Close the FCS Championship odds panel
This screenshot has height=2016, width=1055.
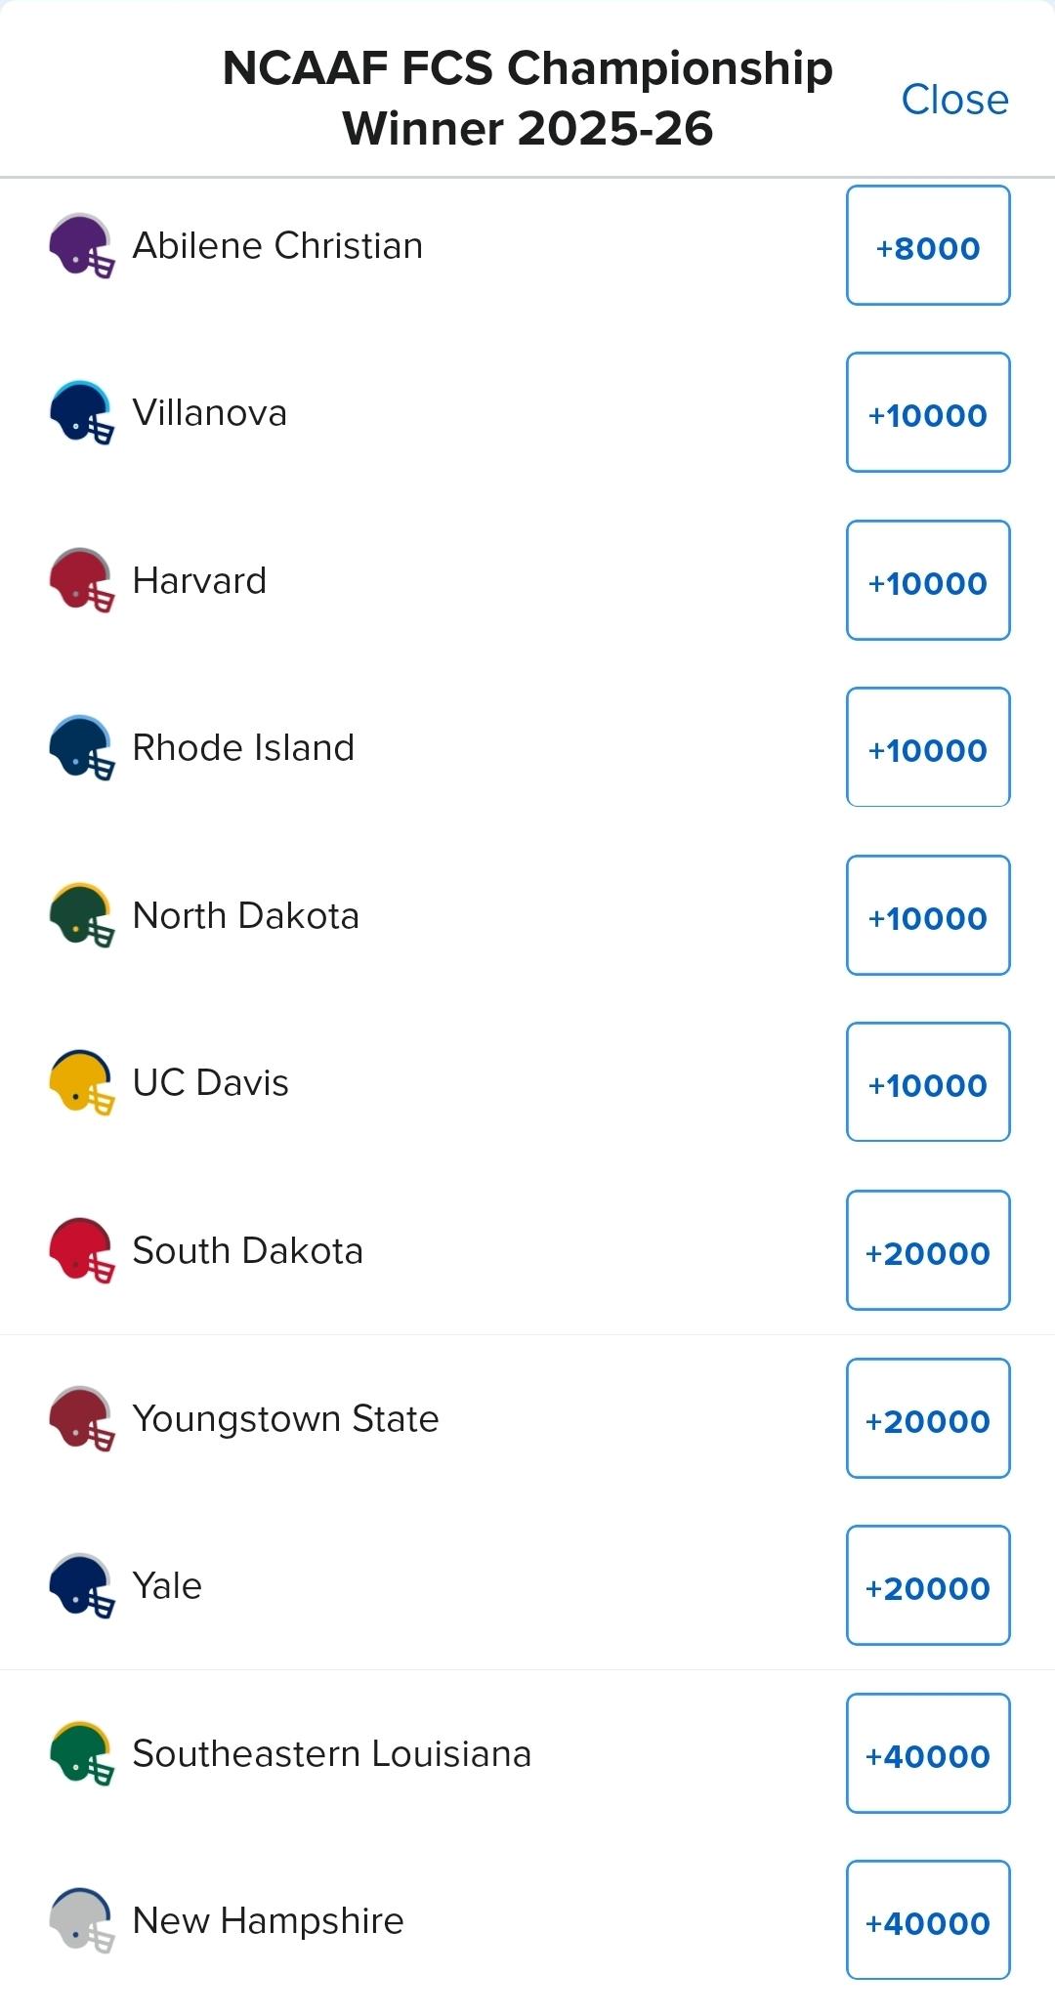click(953, 100)
